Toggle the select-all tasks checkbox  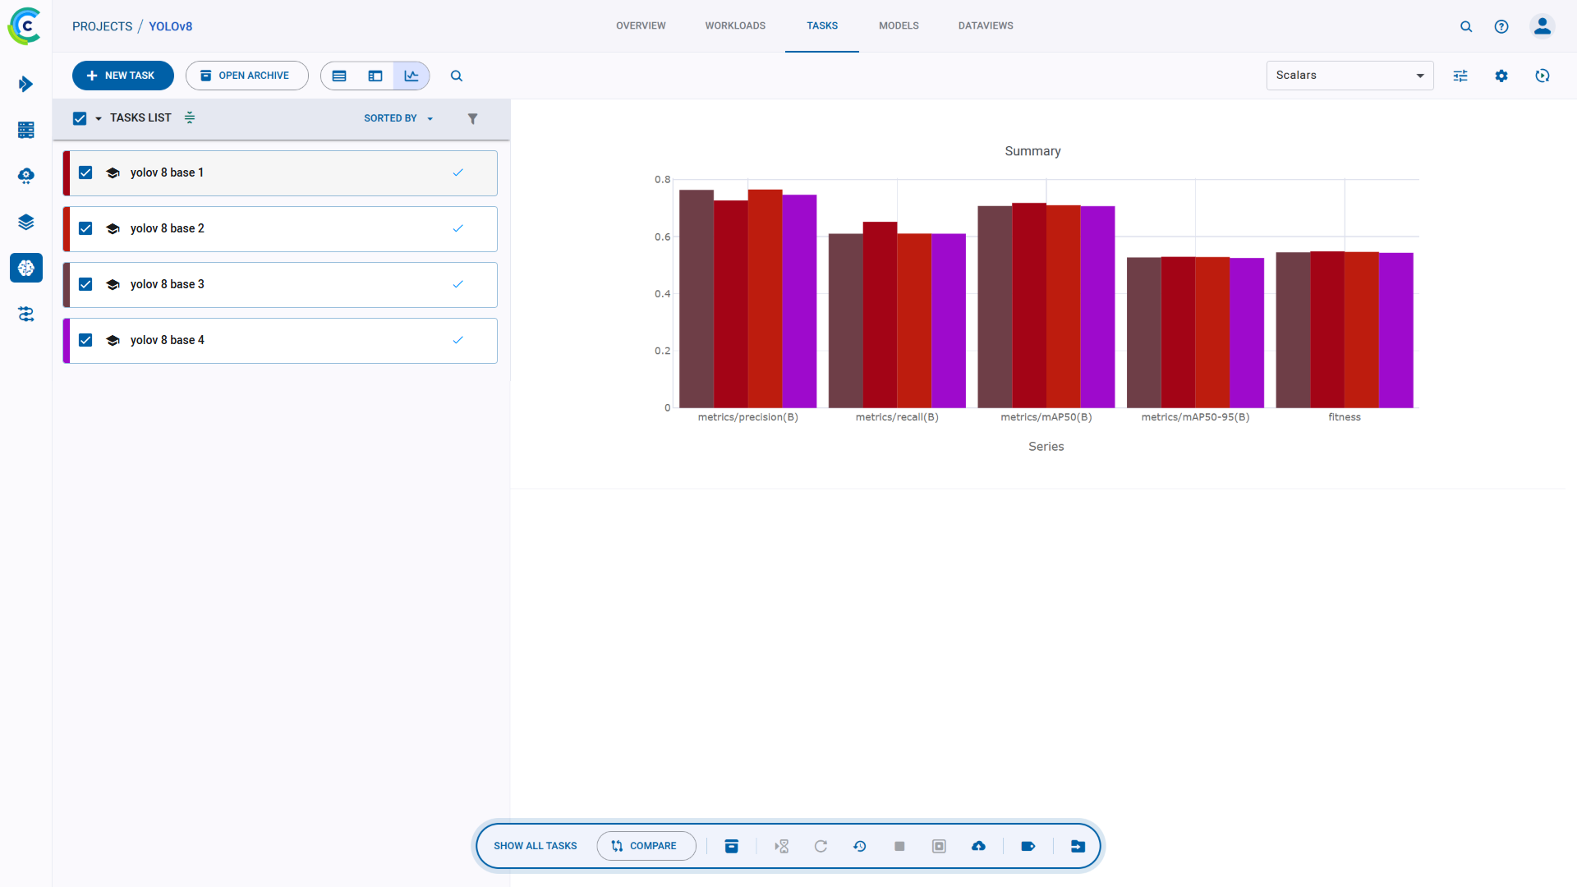(x=80, y=118)
